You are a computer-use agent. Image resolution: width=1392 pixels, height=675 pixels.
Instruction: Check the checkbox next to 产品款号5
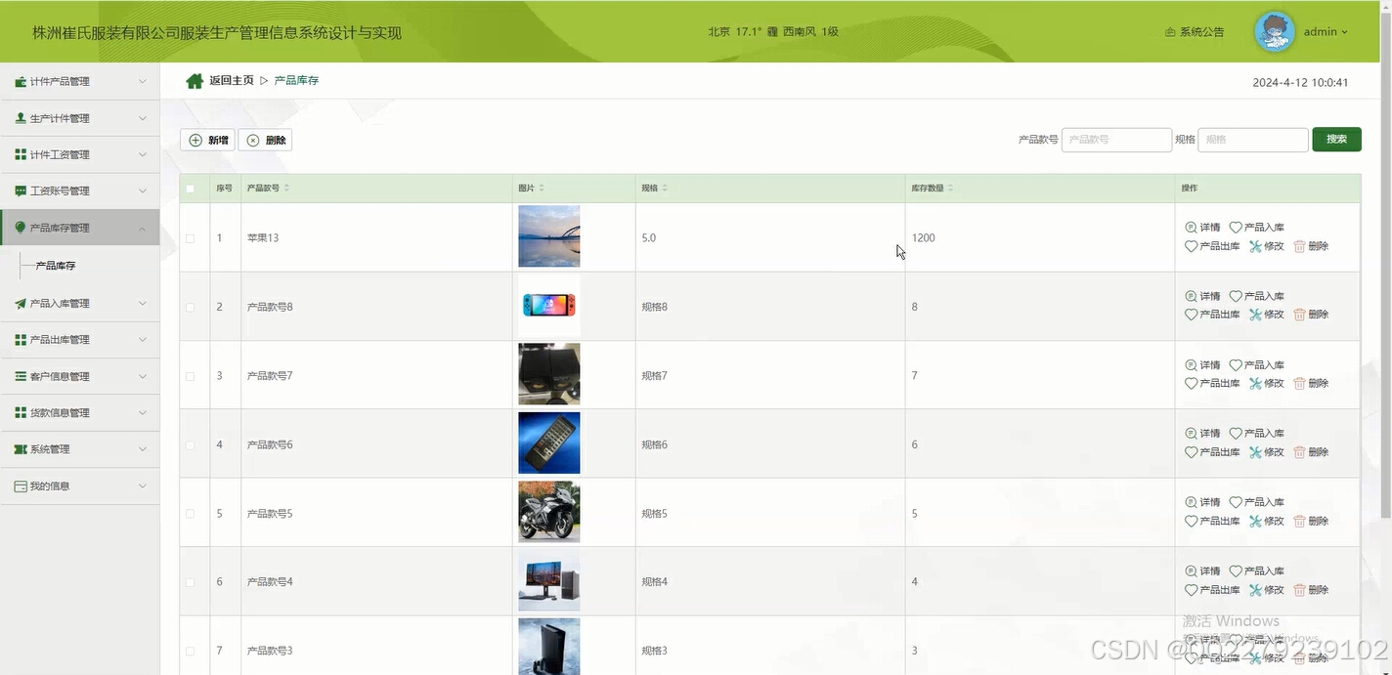coord(191,513)
